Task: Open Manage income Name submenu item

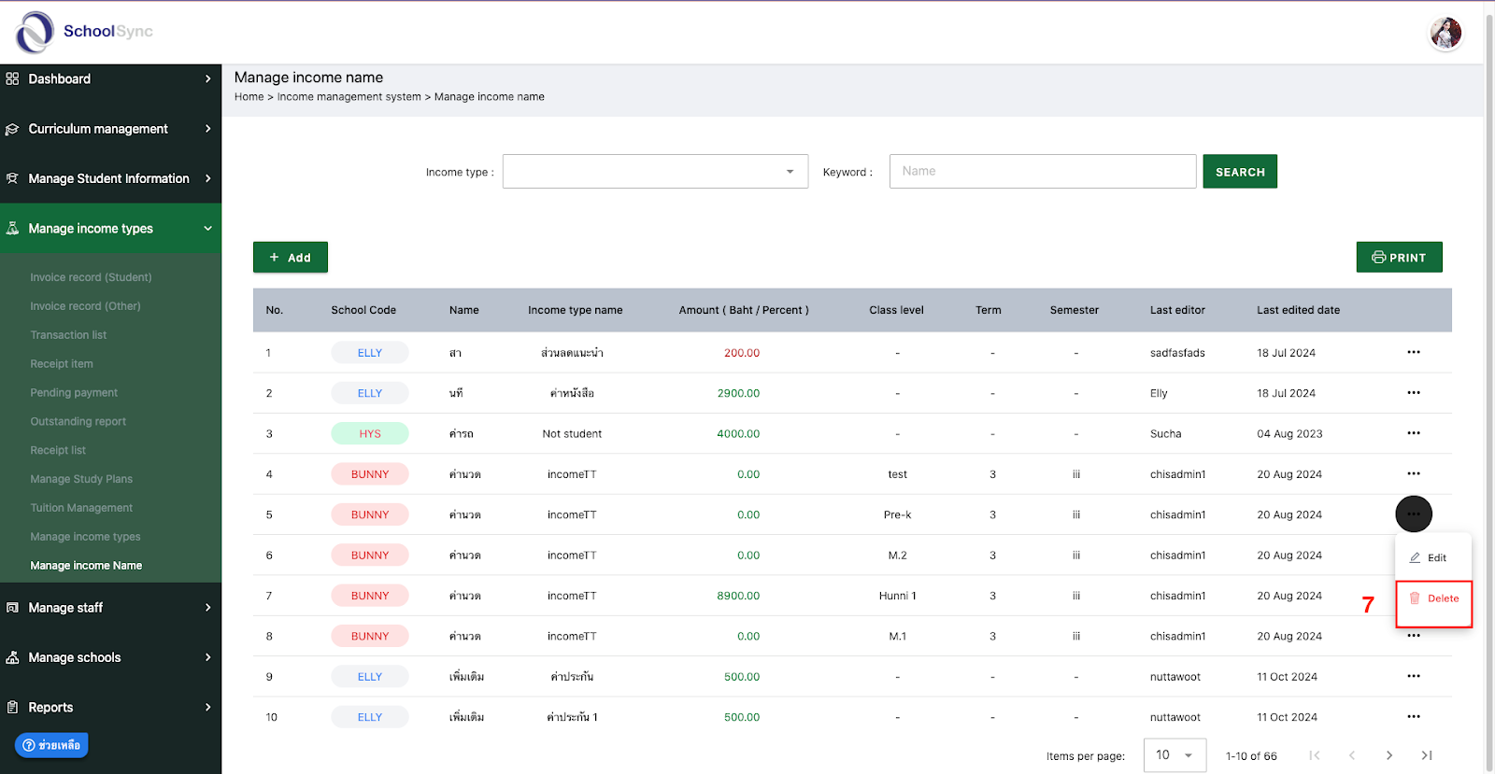Action: point(86,566)
